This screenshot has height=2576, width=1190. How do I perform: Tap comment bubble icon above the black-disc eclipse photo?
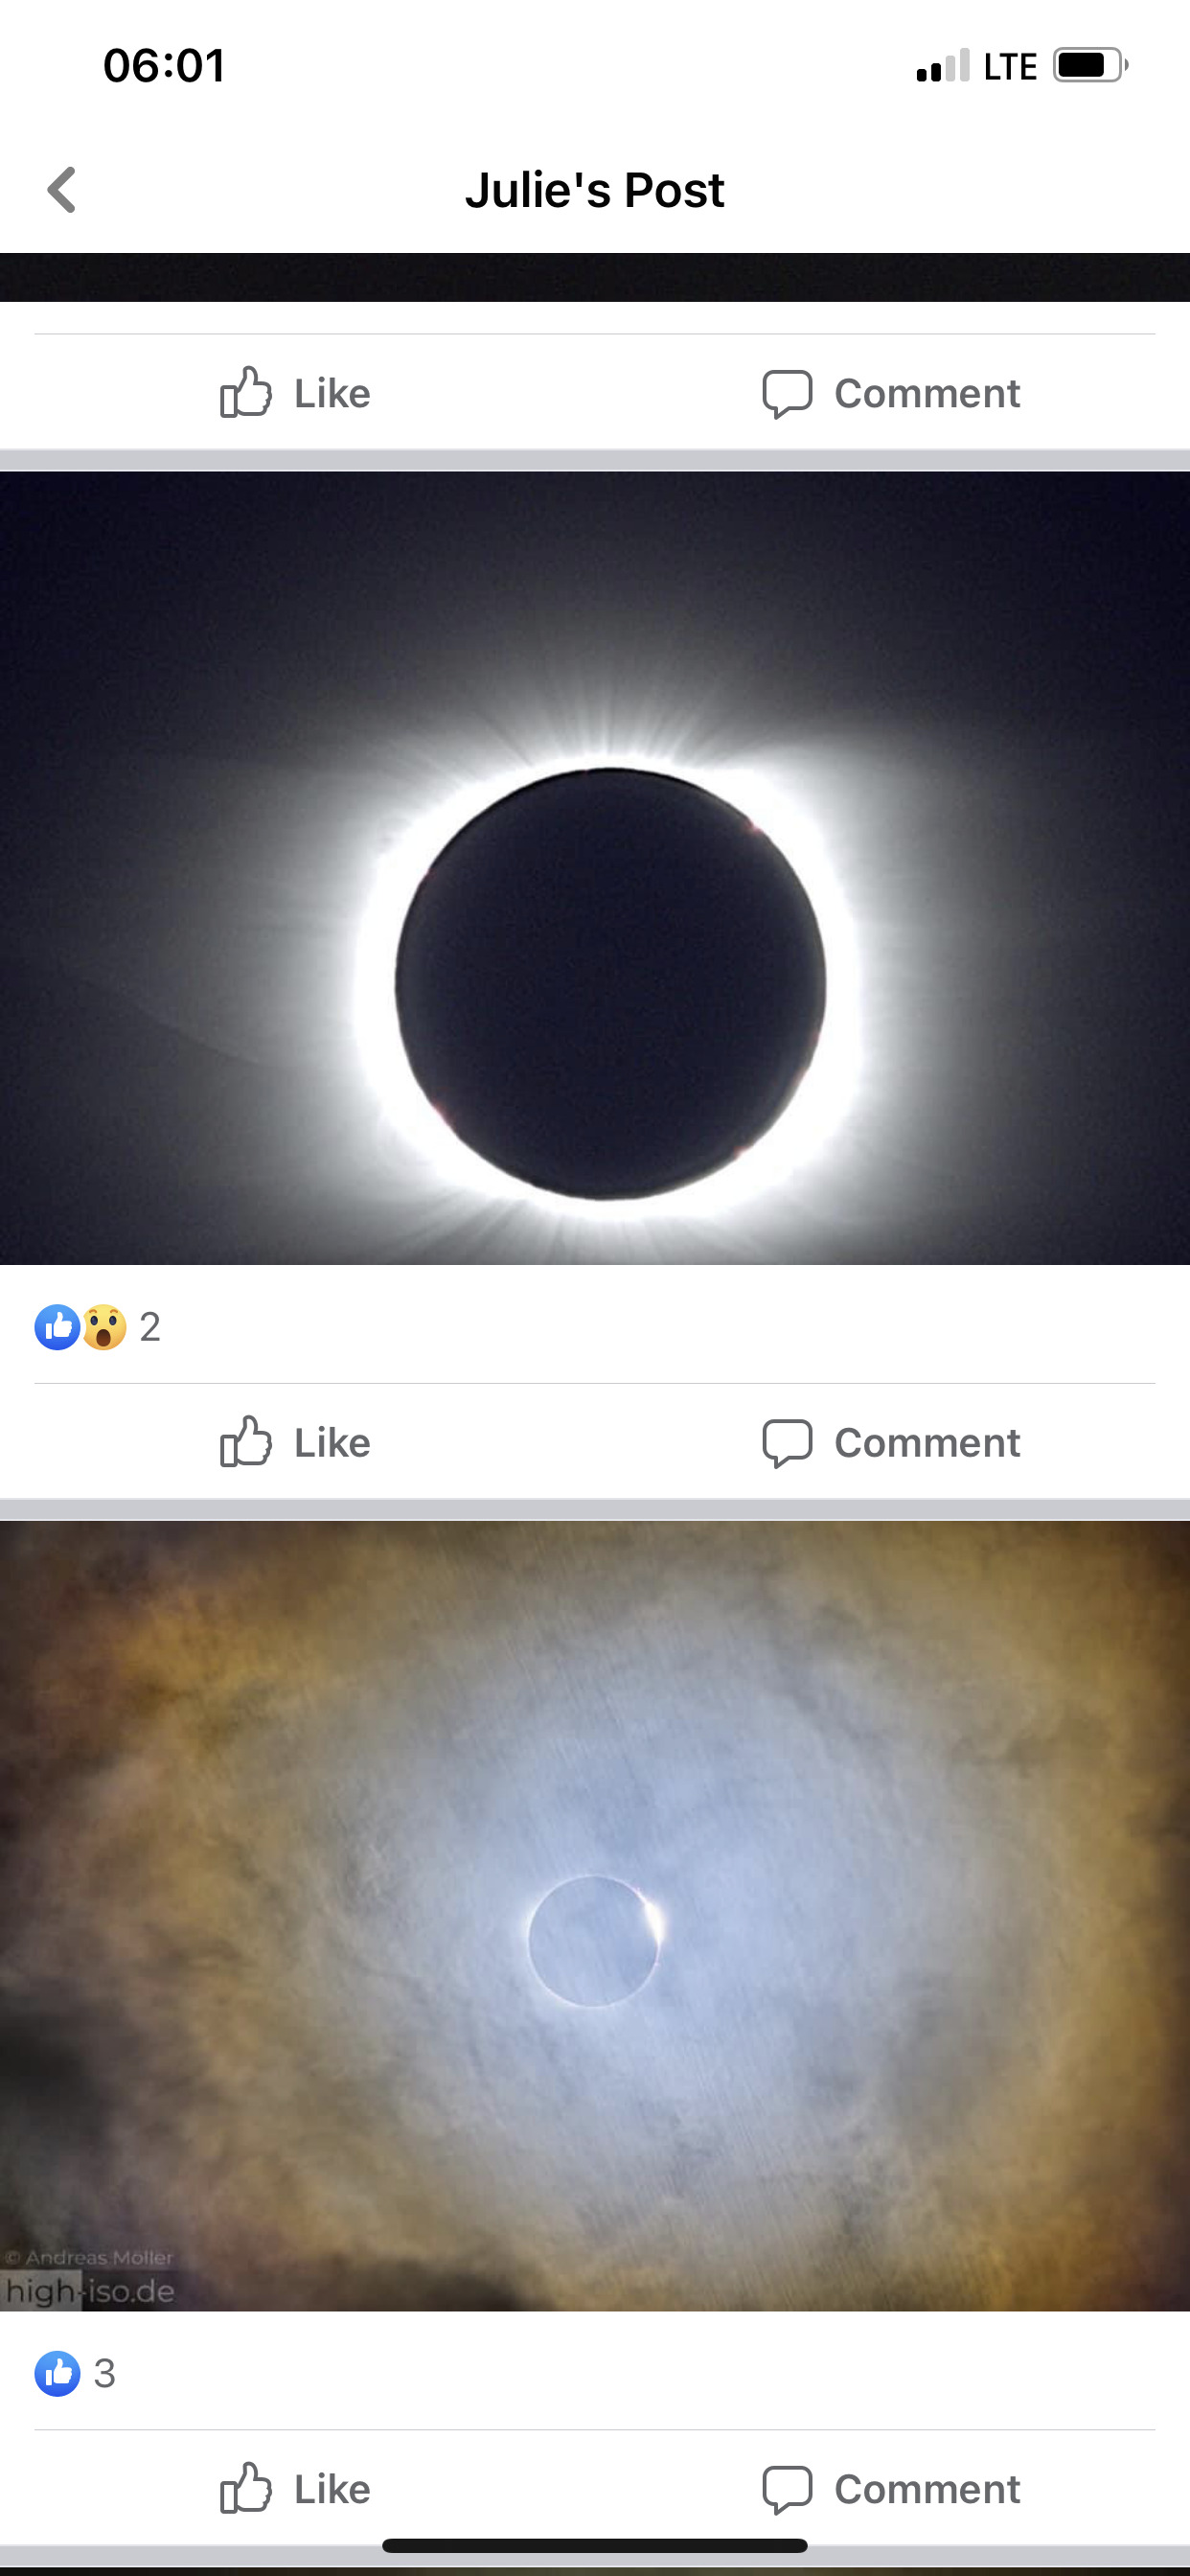[x=787, y=393]
